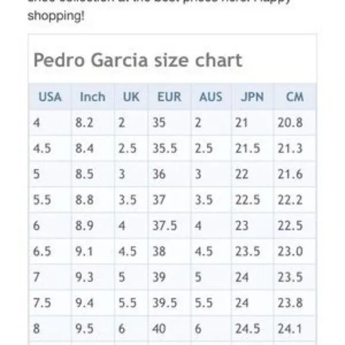Image resolution: width=345 pixels, height=345 pixels.
Task: Click the CM 20.8 cell
Action: click(295, 123)
